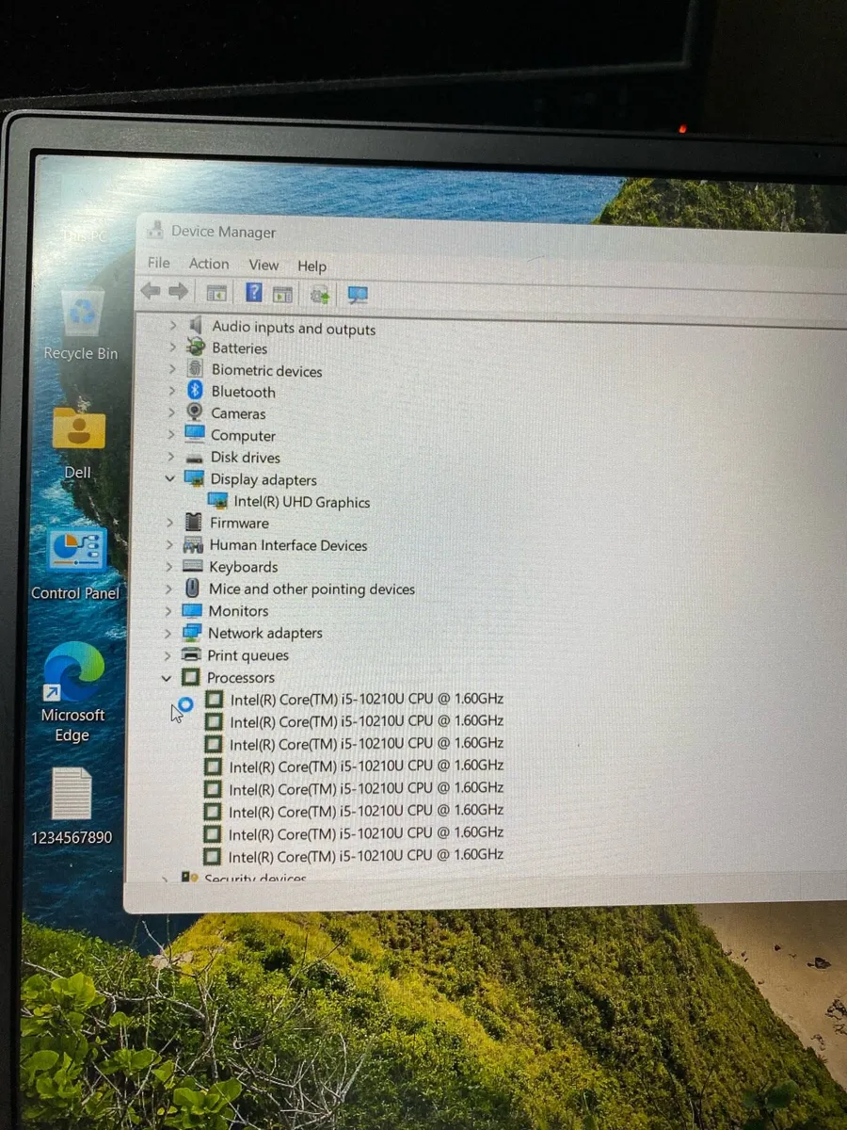Select the Biometric devices fingerprint icon
847x1130 pixels.
point(195,368)
